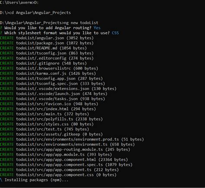205x188 pixels.
Task: Click the 'Would you like to add Angular routing?' prompt
Action: pyautogui.click(x=48, y=28)
